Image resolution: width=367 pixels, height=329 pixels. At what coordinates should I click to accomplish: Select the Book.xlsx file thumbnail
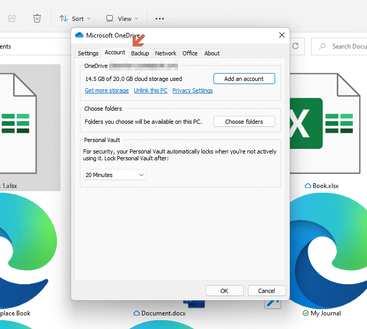click(325, 123)
